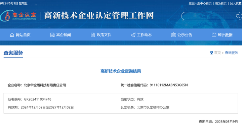The height and width of the screenshot is (128, 242).
Task: Click the news icon beside 高企新闻
Action: point(52,35)
